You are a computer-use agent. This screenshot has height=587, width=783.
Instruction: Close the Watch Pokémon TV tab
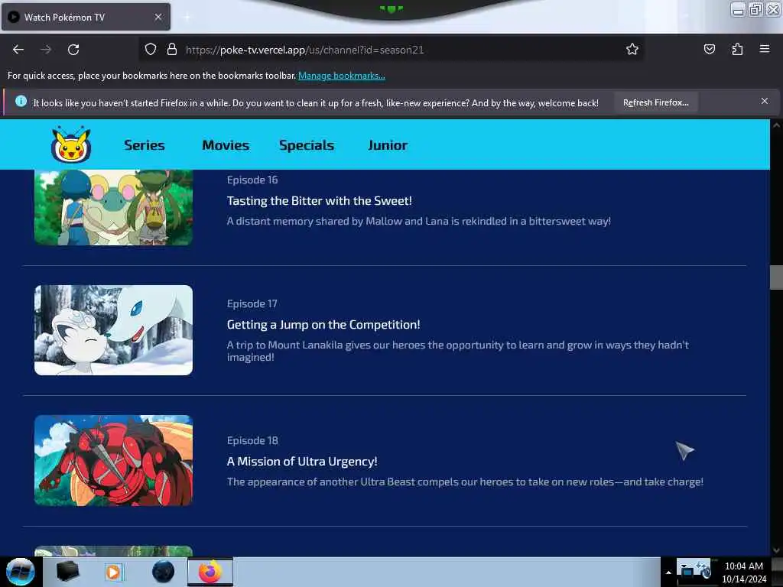(x=158, y=17)
